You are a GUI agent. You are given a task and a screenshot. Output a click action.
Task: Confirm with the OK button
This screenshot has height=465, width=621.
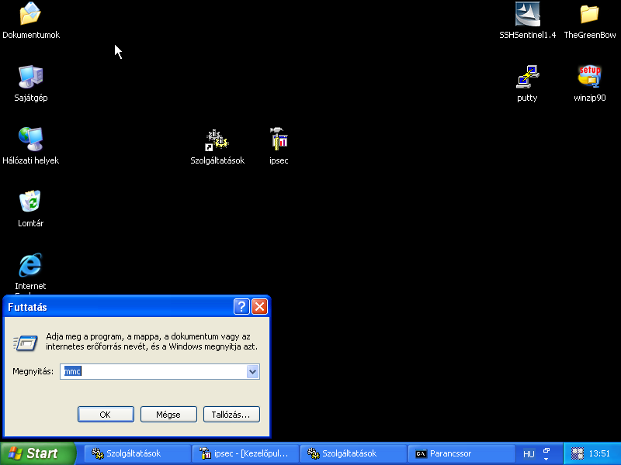click(x=106, y=415)
